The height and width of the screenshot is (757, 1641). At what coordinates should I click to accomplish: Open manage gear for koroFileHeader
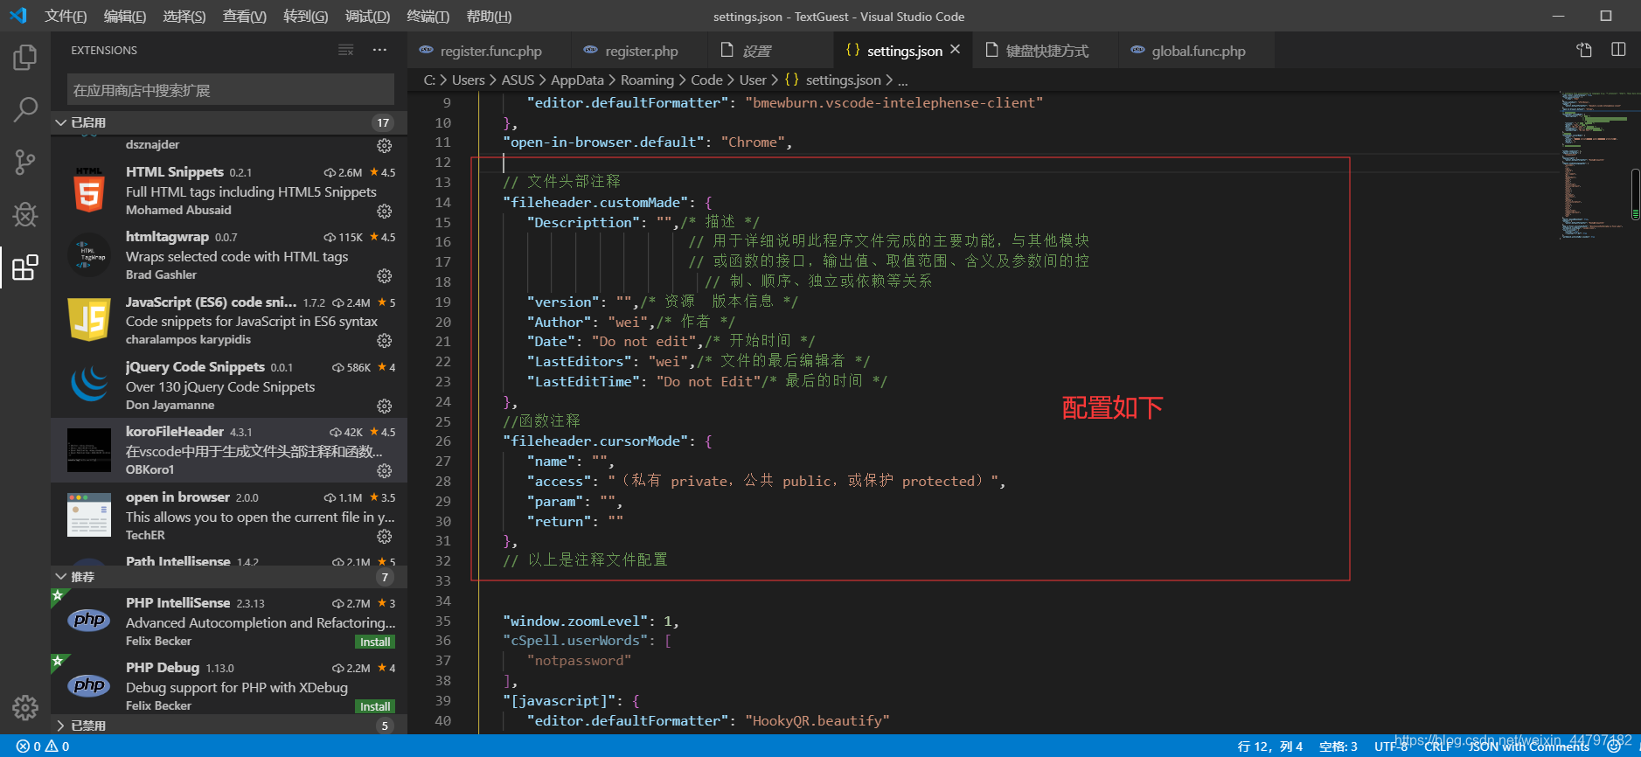[384, 470]
